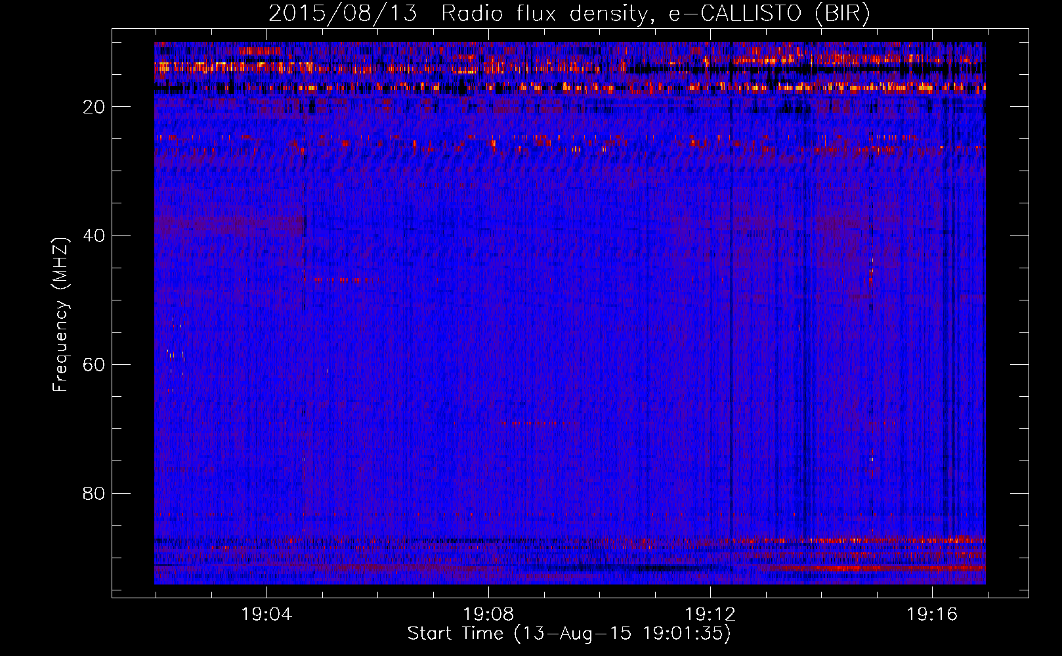Click the 19:04 time tick label
The width and height of the screenshot is (1062, 656).
pyautogui.click(x=266, y=615)
